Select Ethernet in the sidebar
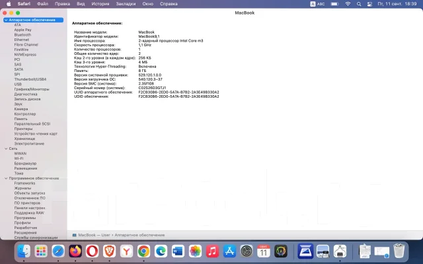 (22, 40)
